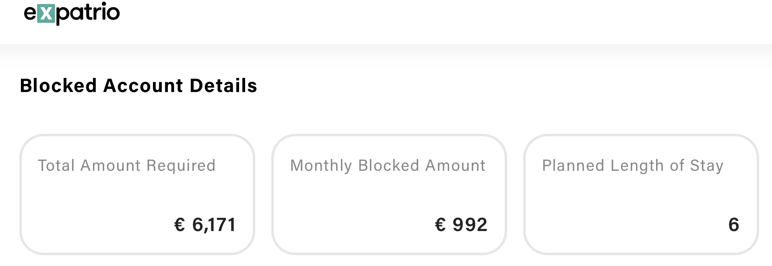This screenshot has width=772, height=266.
Task: Click the "patrio" text in the logo
Action: coord(88,13)
